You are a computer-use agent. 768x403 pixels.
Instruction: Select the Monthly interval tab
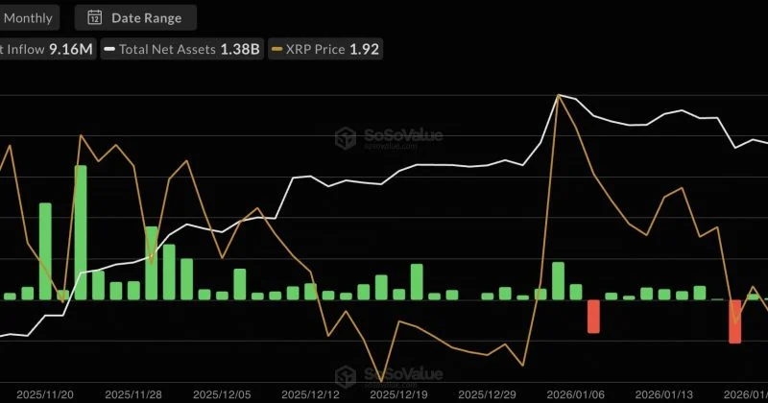28,18
